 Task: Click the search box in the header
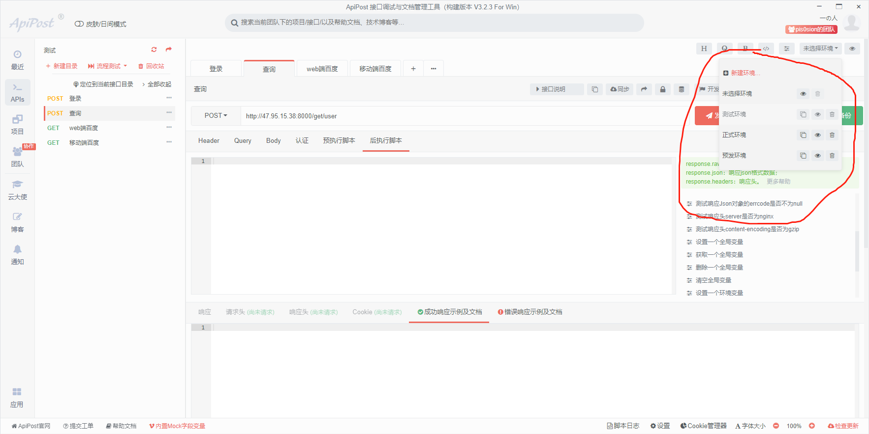click(434, 23)
